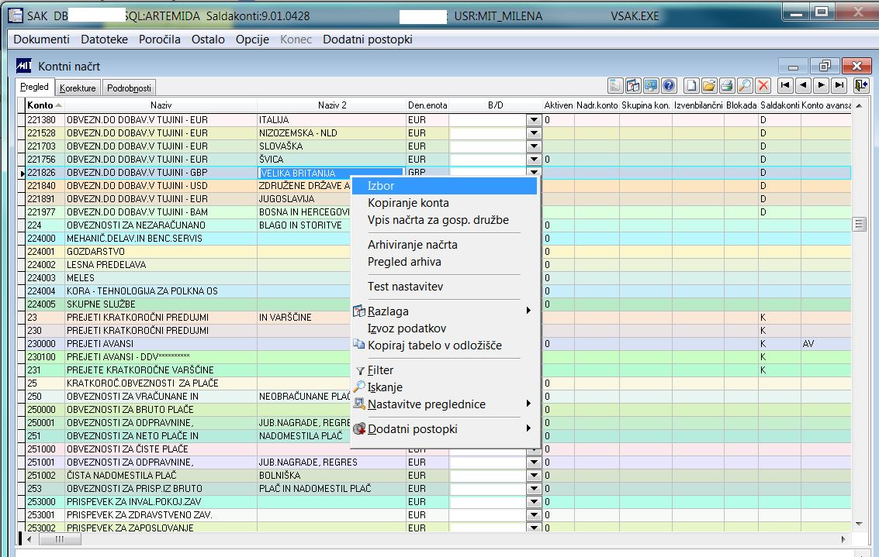Click the open folder toolbar icon
This screenshot has width=879, height=557.
click(708, 86)
